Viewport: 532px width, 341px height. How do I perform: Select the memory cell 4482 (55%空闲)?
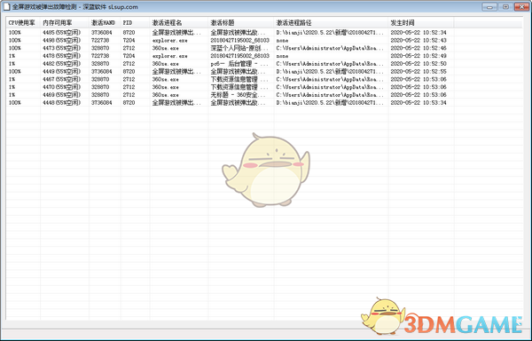(x=62, y=64)
